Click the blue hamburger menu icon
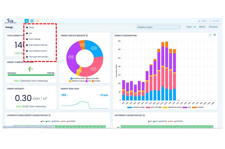The width and height of the screenshot is (225, 149). pos(26,21)
